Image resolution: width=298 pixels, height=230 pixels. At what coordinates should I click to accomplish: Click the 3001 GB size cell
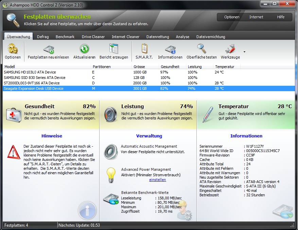pyautogui.click(x=140, y=88)
